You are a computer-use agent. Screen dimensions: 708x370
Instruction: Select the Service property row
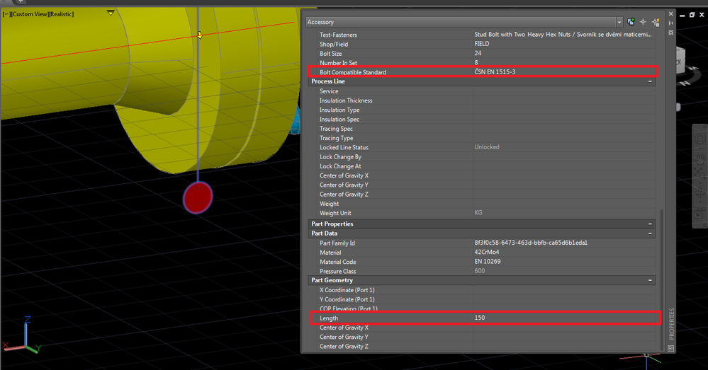[481, 91]
